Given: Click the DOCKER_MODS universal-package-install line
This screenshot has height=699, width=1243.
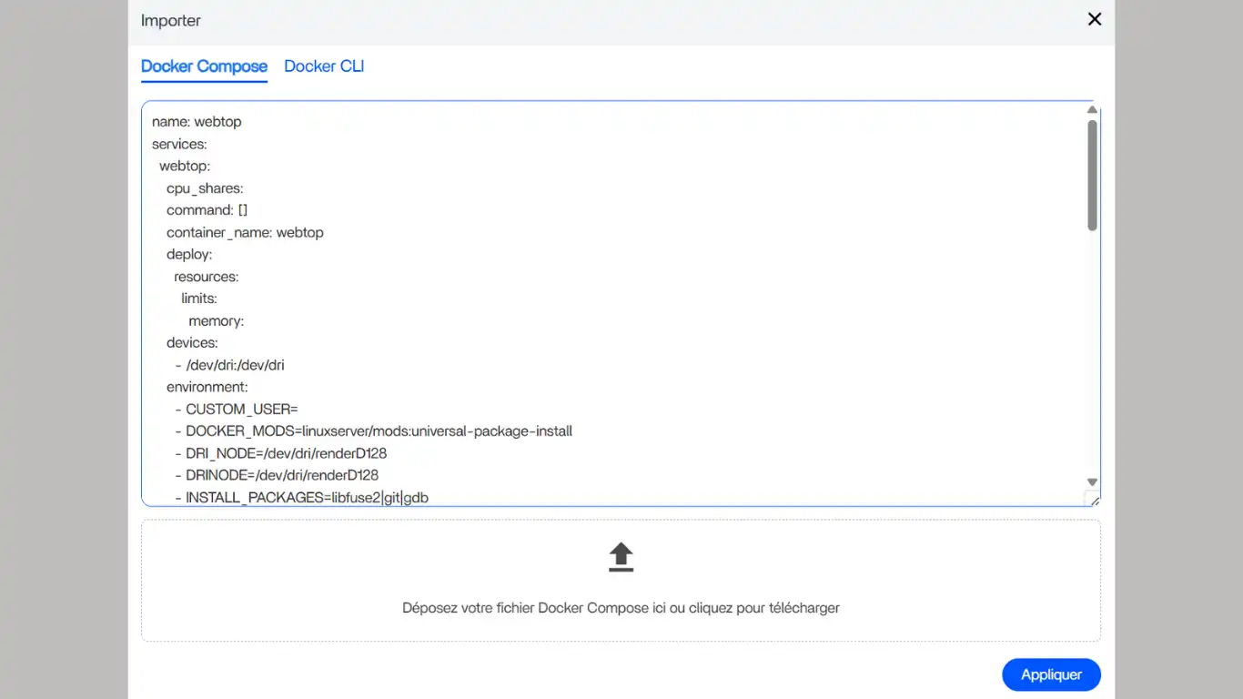Looking at the screenshot, I should pos(379,431).
